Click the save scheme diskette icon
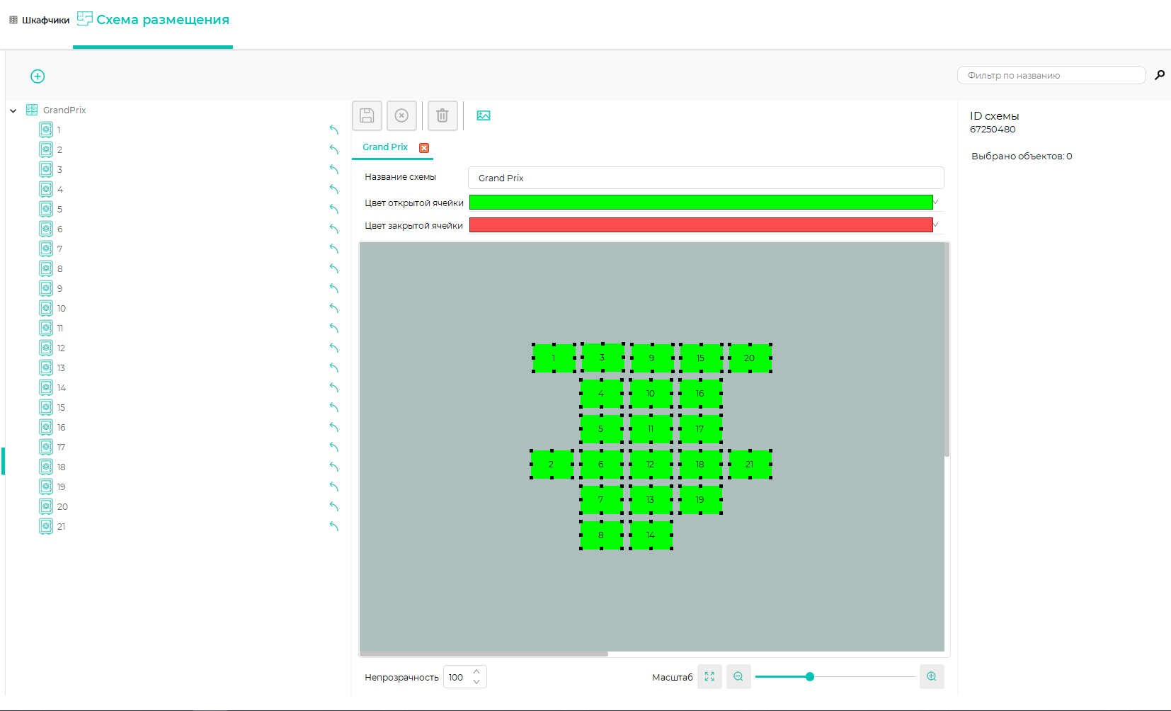The height and width of the screenshot is (711, 1171). (x=367, y=115)
